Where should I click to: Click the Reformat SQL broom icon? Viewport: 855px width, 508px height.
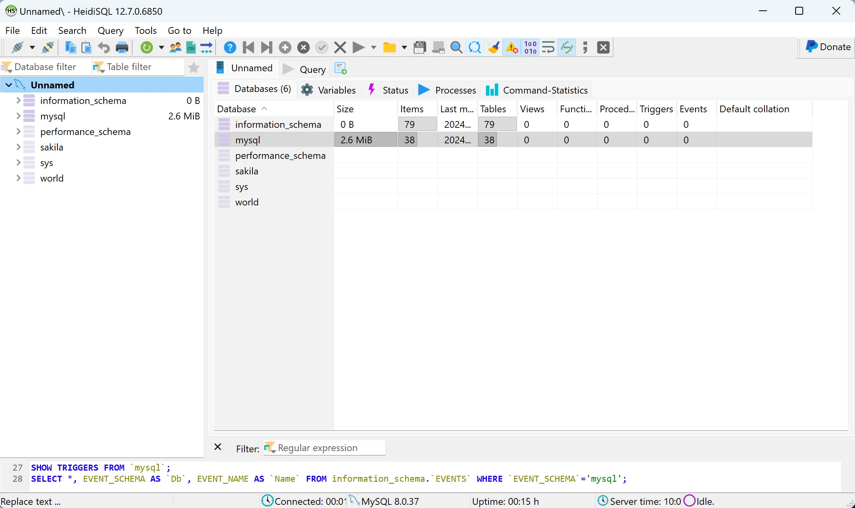(x=493, y=47)
